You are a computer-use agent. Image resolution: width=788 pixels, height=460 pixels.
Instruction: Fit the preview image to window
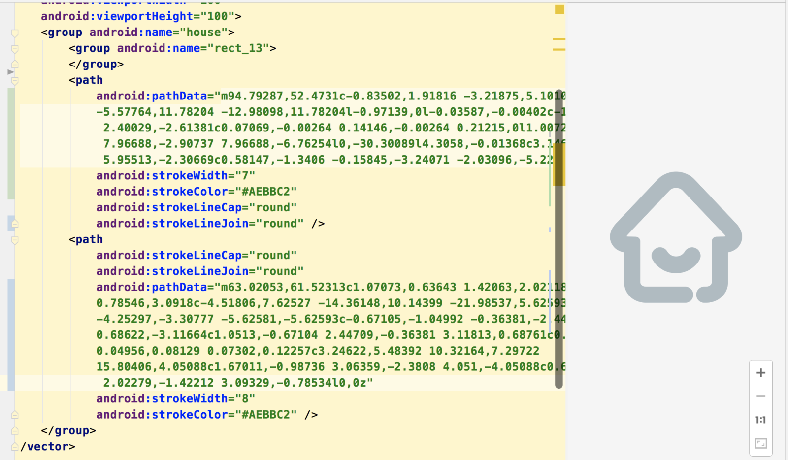[x=760, y=444]
